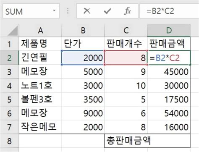The height and width of the screenshot is (152, 199).
Task: Click empty cell D8 beside 총판매금액
Action: (169, 141)
